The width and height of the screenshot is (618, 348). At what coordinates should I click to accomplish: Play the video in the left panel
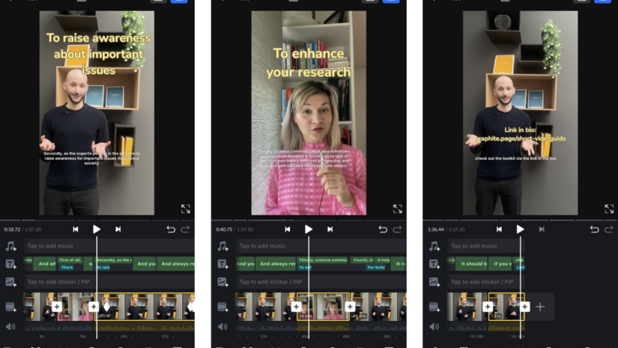point(97,230)
